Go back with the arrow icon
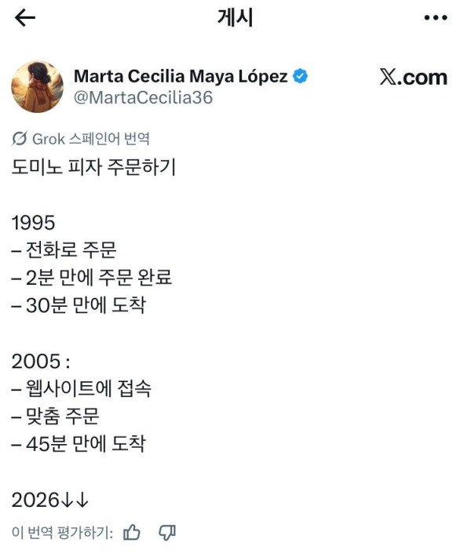This screenshot has width=471, height=557. (25, 17)
